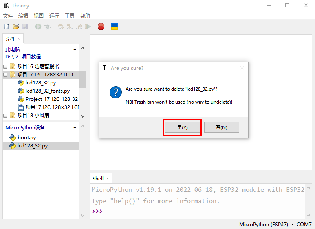The image size is (315, 229).
Task: Cancel deletion with 否(N) button
Action: (x=221, y=127)
